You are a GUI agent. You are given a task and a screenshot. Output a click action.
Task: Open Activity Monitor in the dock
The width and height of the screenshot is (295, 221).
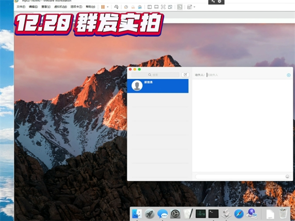coord(201,214)
